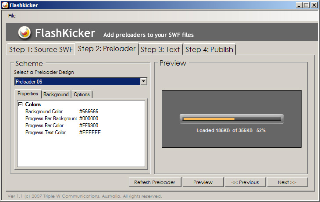Click the Preview button
This screenshot has width=320, height=202.
pyautogui.click(x=203, y=182)
